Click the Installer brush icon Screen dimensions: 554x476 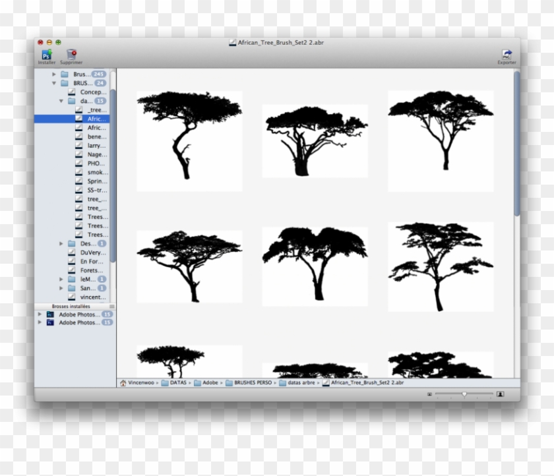click(45, 55)
